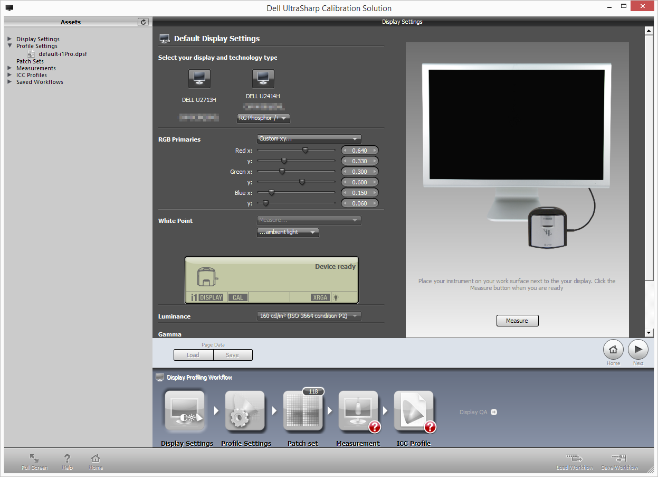Click the XRGA indicator on device display

pyautogui.click(x=320, y=297)
